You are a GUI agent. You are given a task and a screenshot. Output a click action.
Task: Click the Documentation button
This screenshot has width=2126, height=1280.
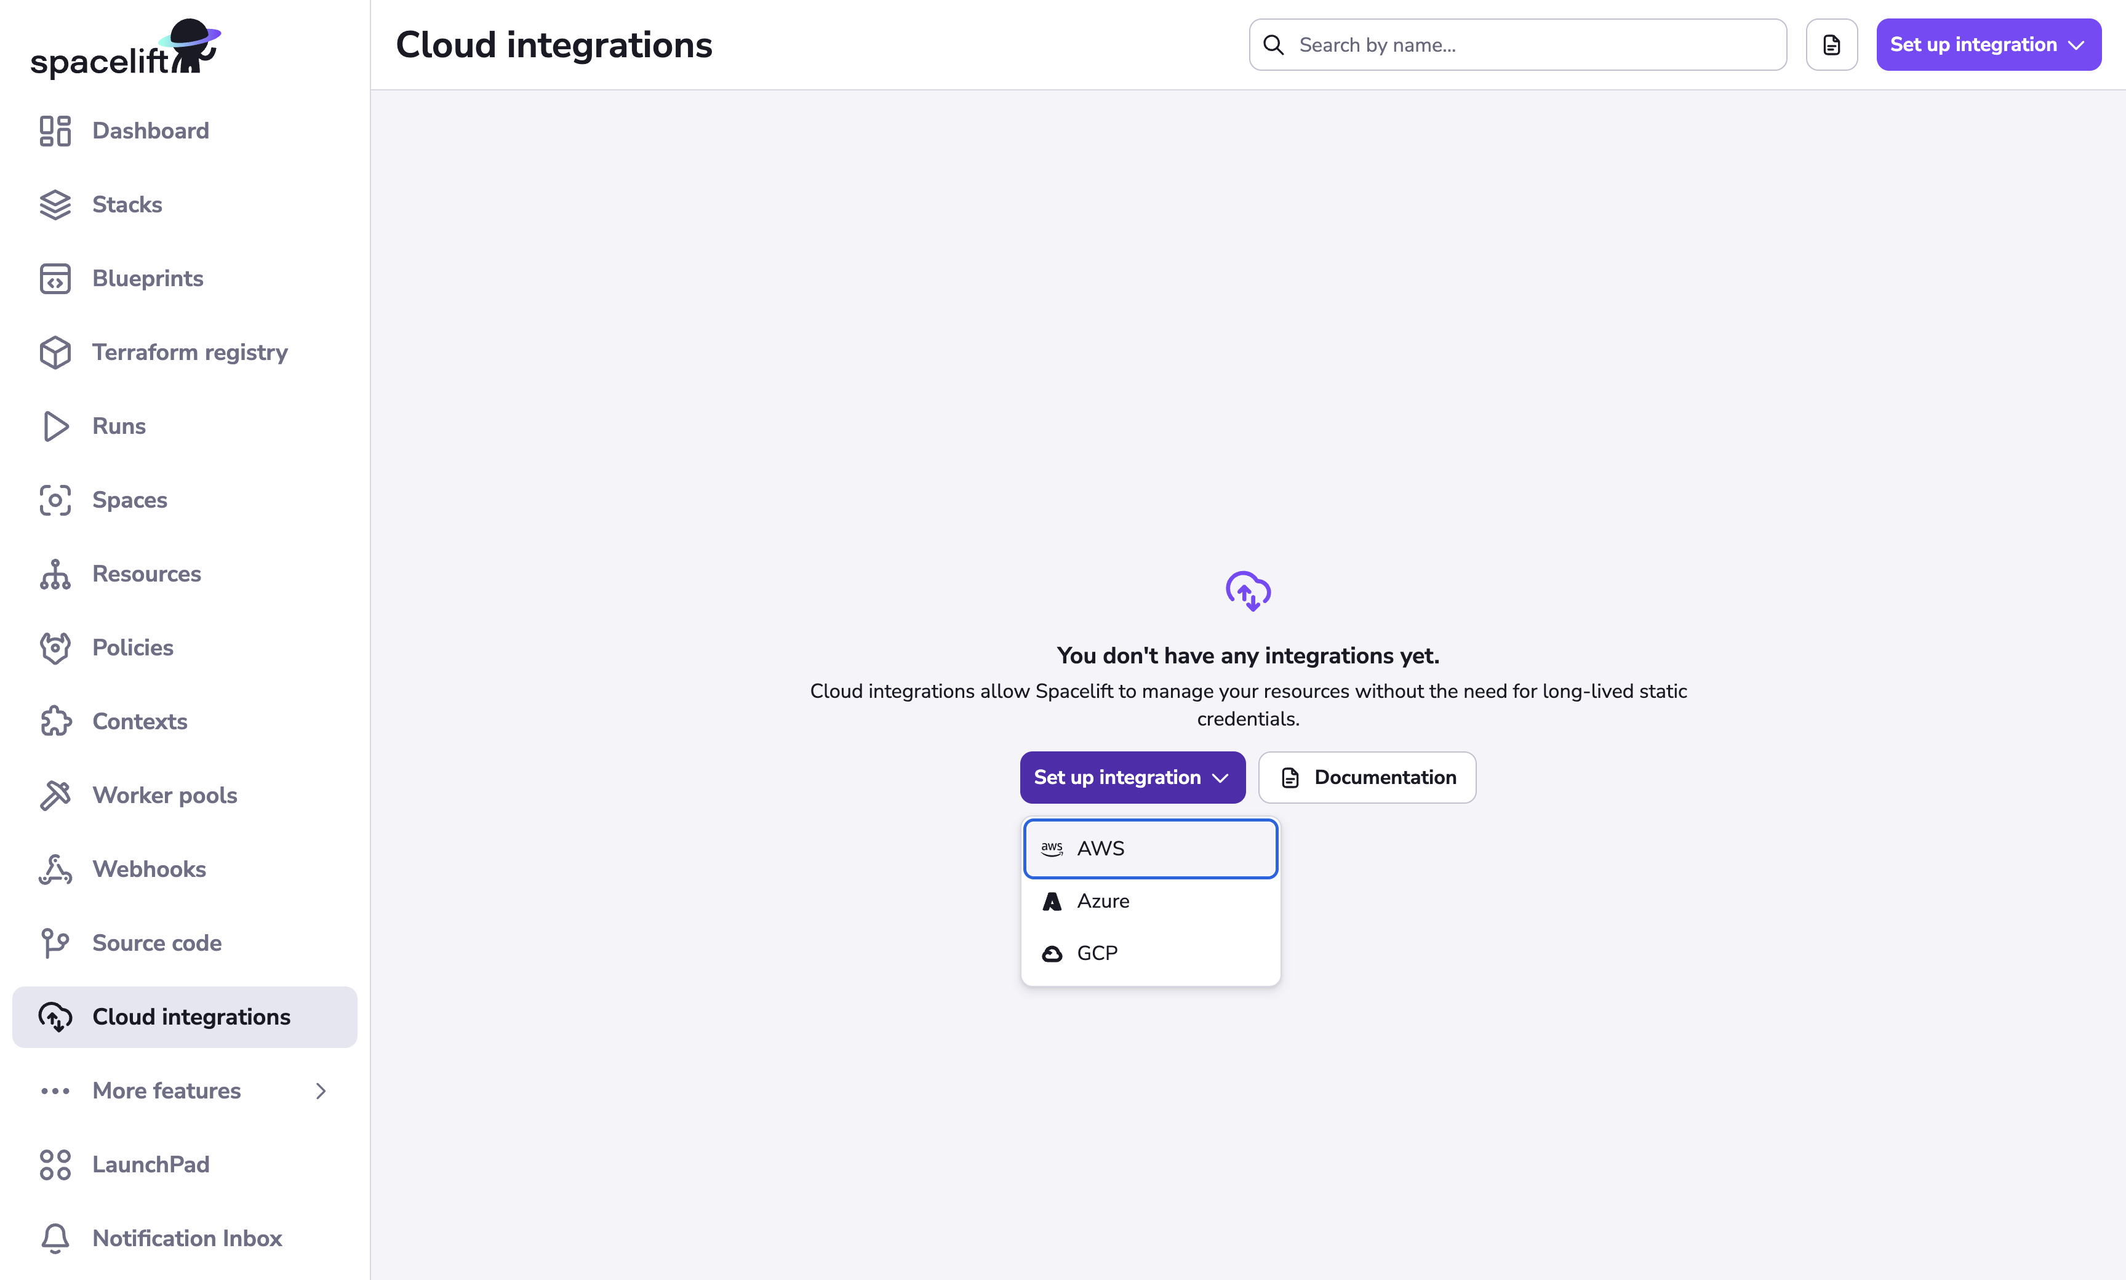click(x=1366, y=777)
